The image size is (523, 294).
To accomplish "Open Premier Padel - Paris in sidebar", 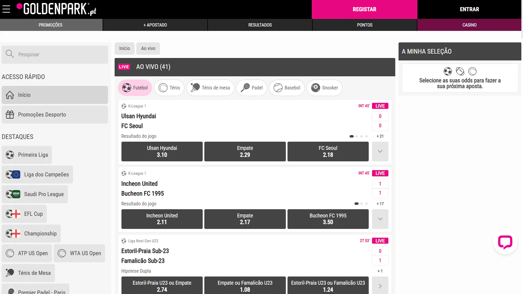I will pos(36,289).
